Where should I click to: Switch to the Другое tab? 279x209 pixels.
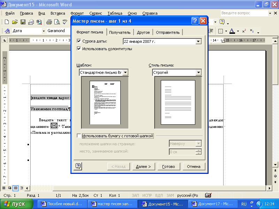click(143, 32)
